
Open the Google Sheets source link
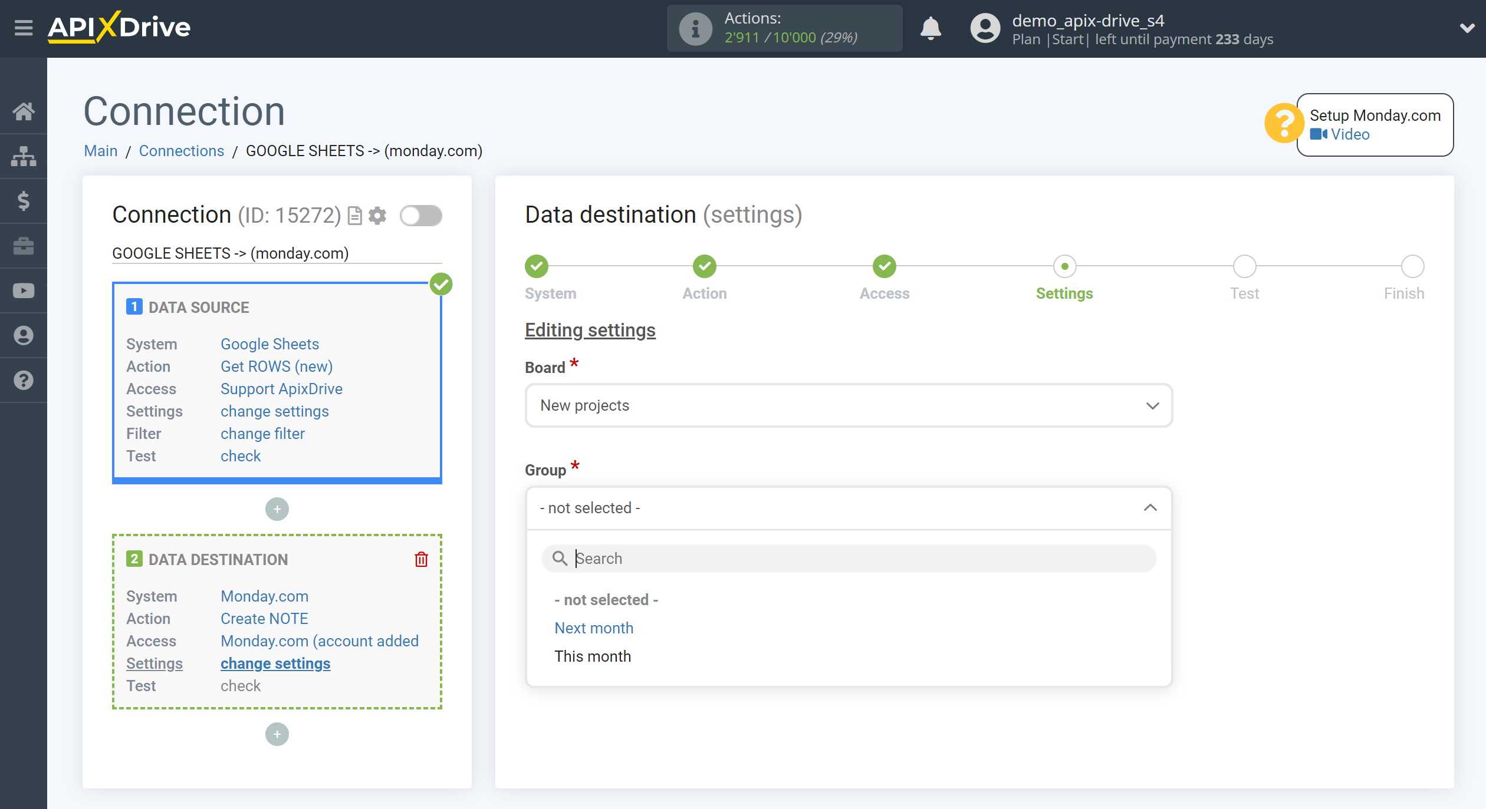269,344
